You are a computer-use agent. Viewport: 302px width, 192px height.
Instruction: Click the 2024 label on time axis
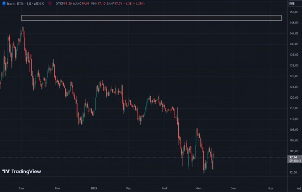pos(94,188)
